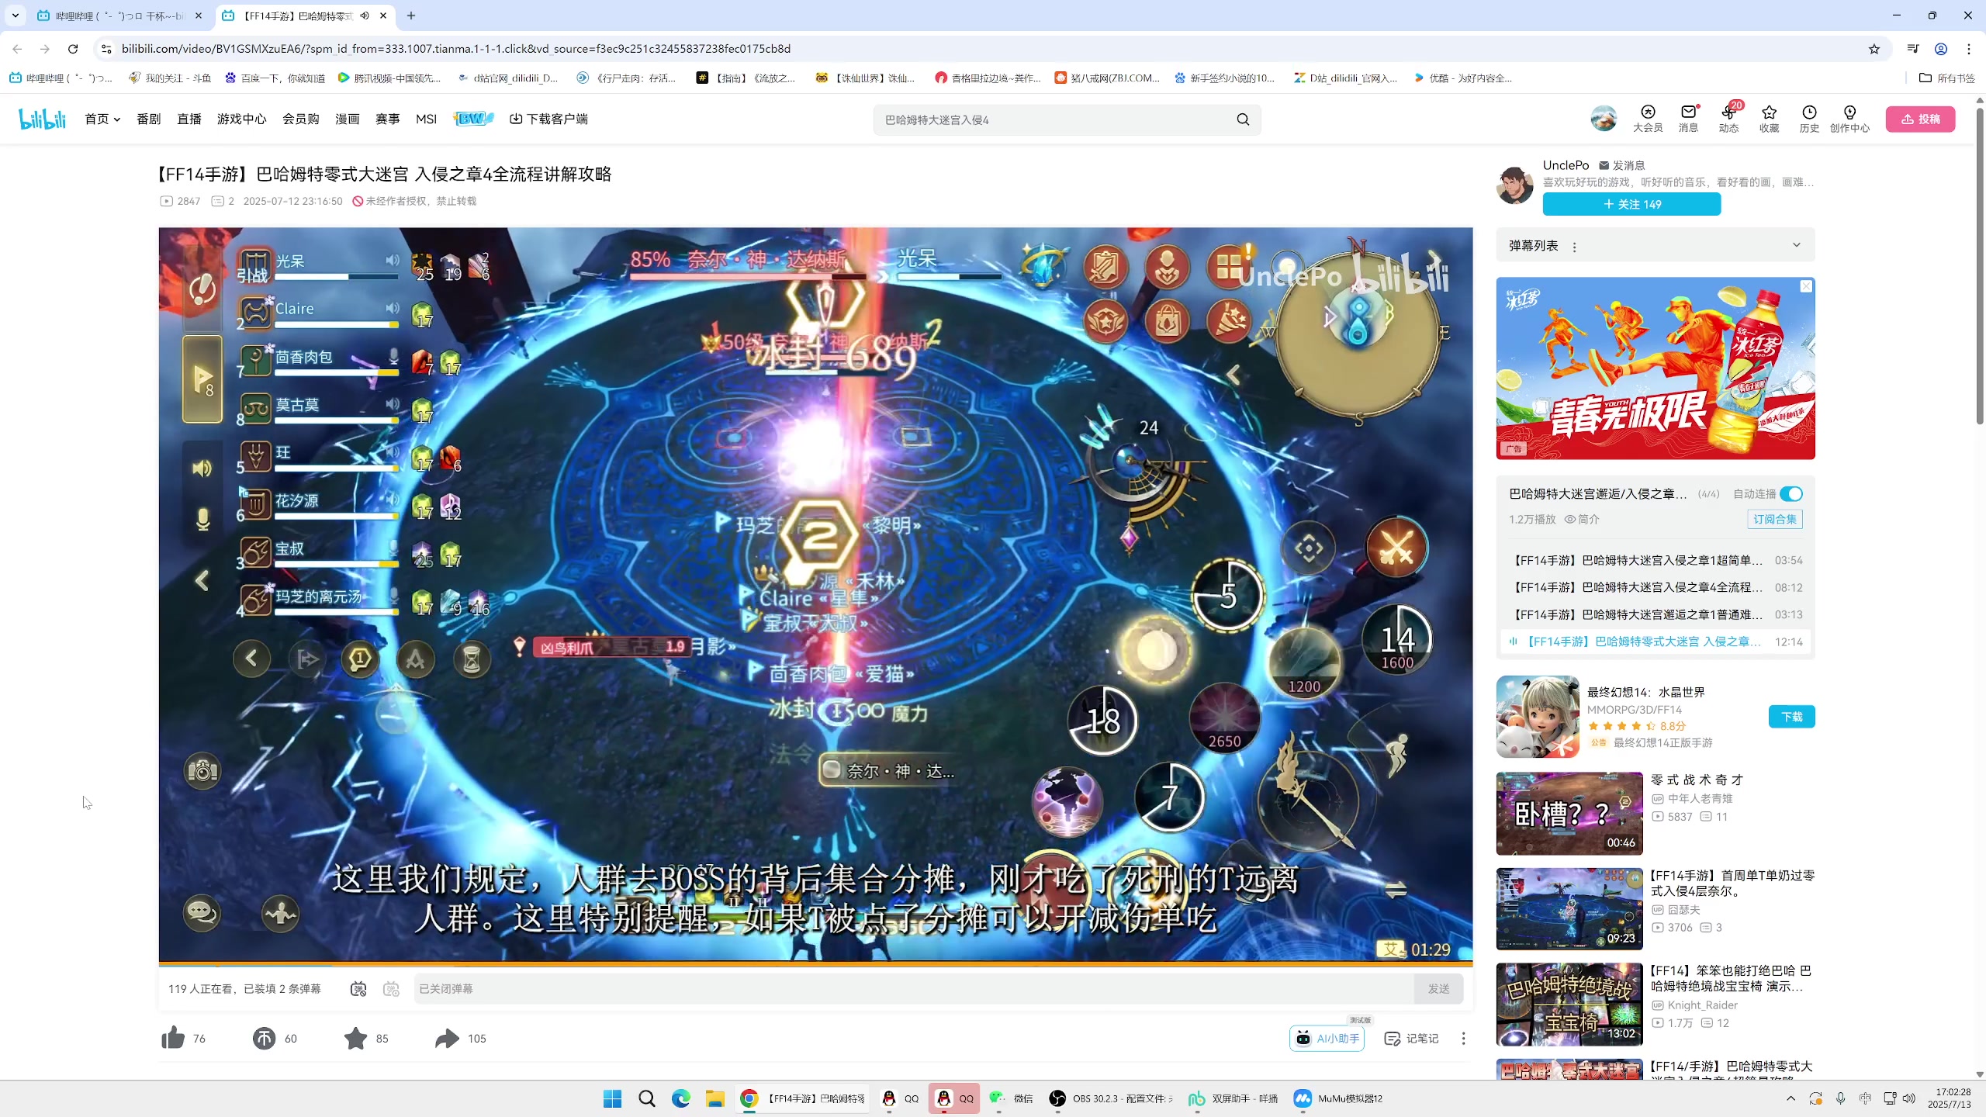Screen dimensions: 1986x1117
Task: Reload the page
Action: [73, 49]
